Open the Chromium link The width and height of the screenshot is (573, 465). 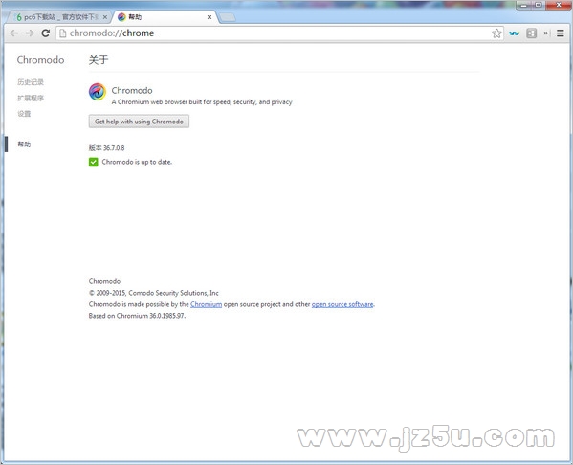tap(206, 304)
